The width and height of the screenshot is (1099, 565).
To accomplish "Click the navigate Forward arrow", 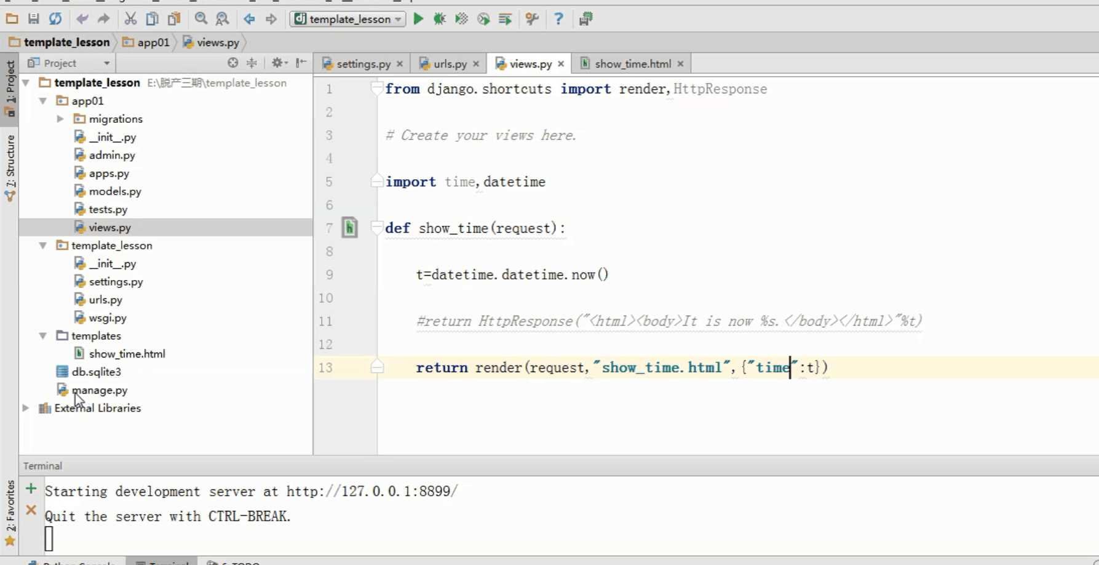I will click(x=271, y=19).
